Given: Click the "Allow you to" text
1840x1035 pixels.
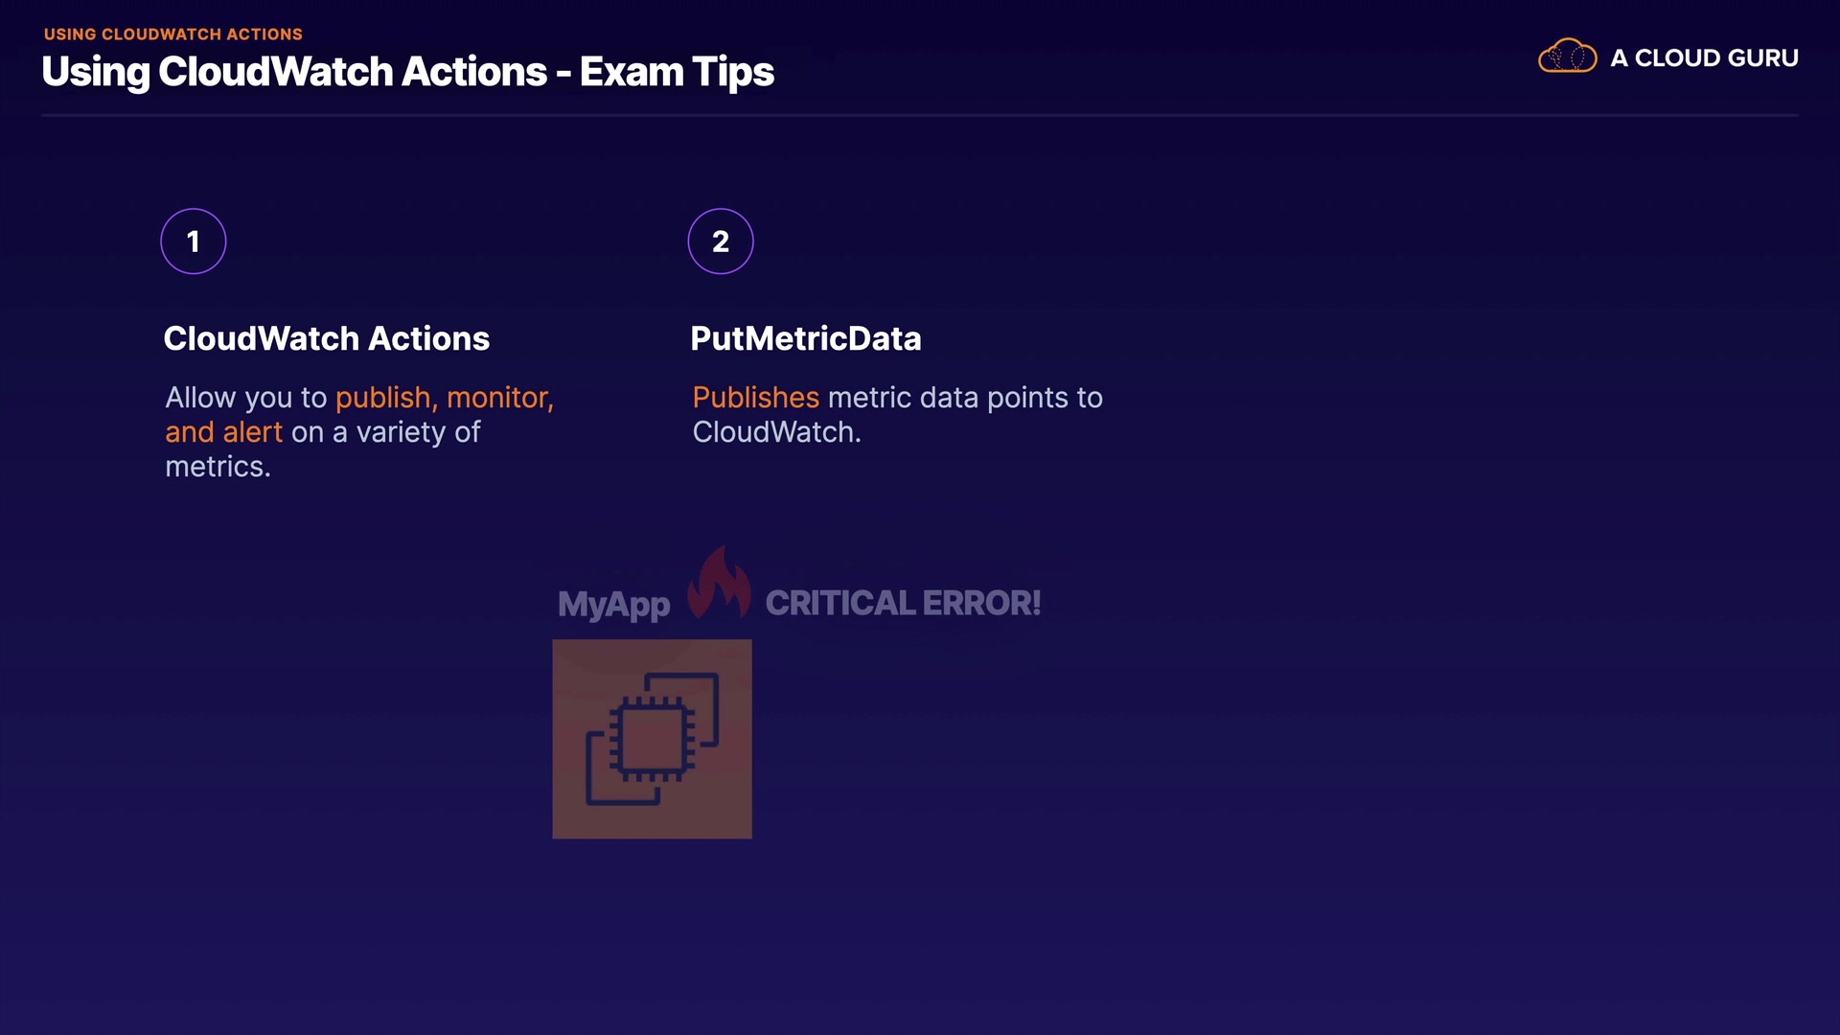Looking at the screenshot, I should tap(245, 398).
